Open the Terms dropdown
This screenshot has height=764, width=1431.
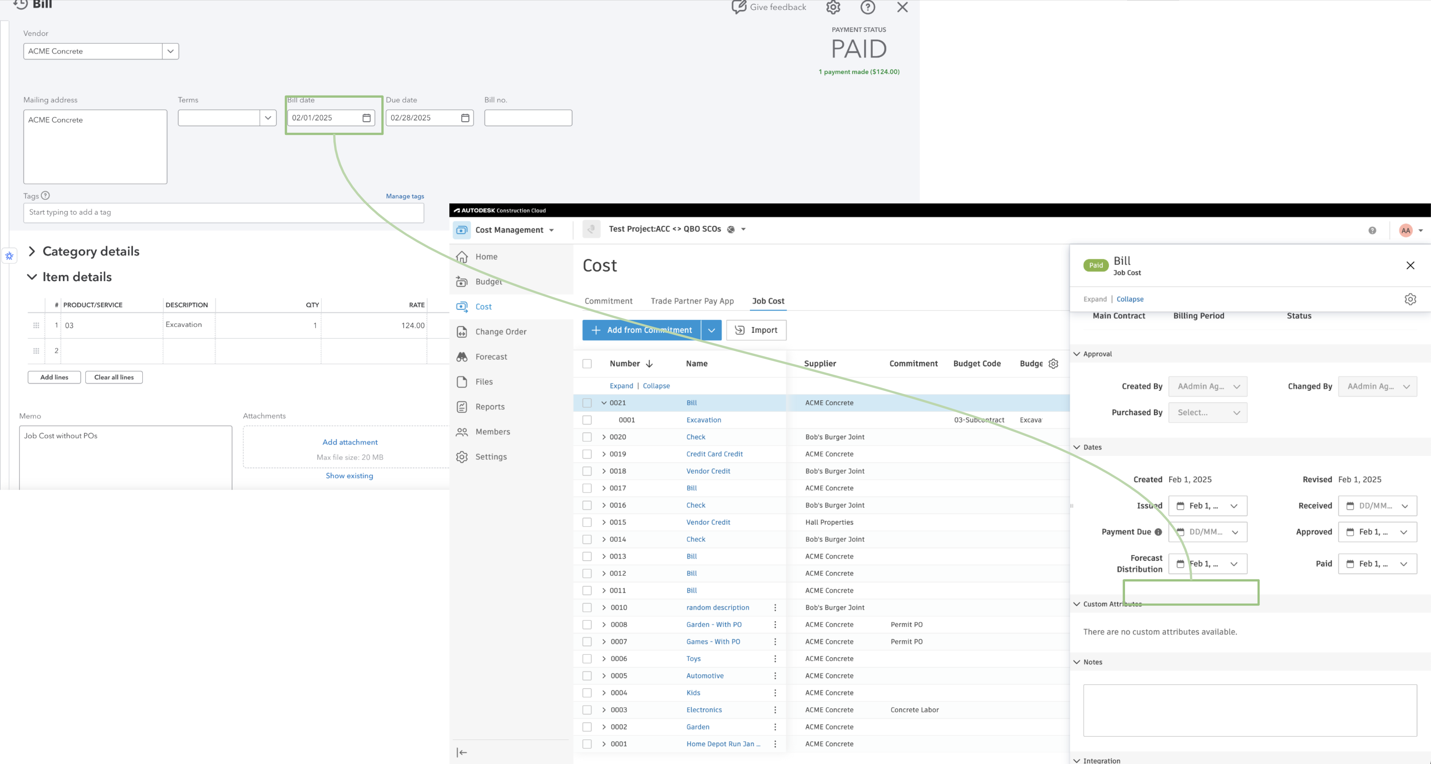268,118
